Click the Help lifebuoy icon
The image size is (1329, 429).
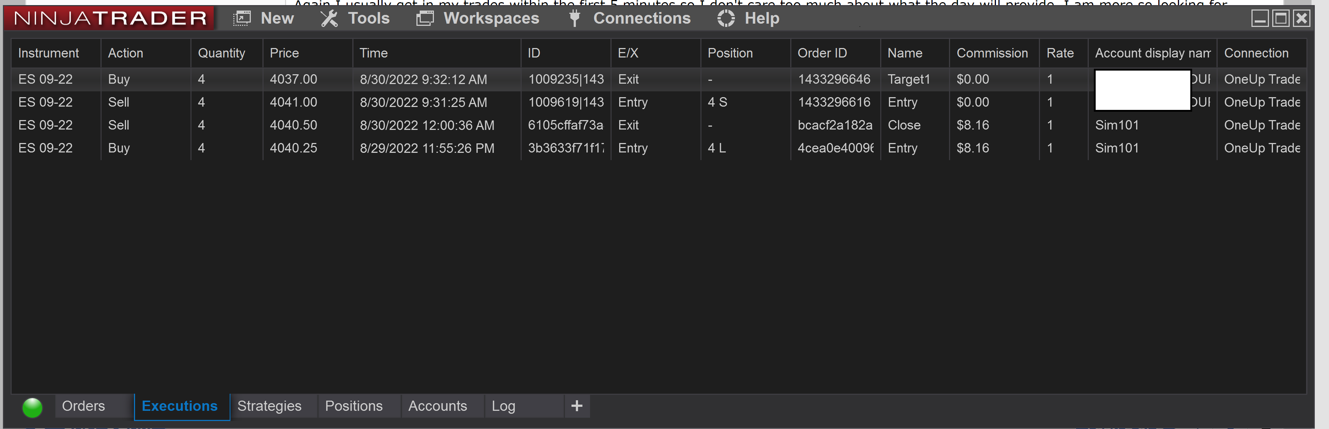pyautogui.click(x=726, y=19)
